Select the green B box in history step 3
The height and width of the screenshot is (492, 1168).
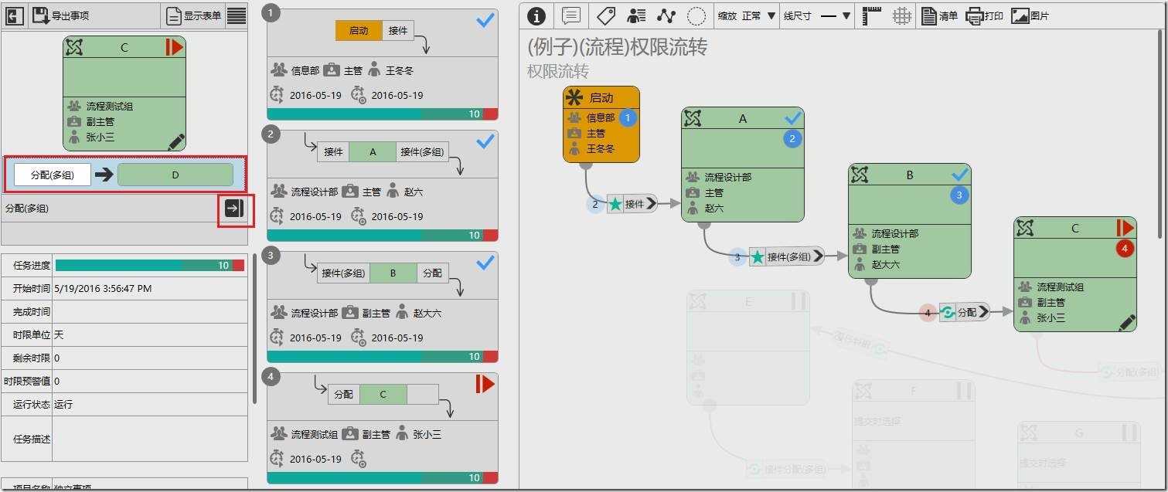(x=393, y=273)
